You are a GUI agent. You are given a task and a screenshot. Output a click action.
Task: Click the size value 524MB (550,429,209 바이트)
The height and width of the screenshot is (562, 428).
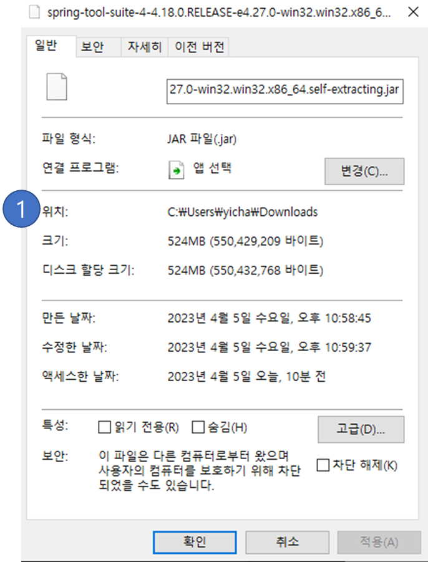click(246, 241)
